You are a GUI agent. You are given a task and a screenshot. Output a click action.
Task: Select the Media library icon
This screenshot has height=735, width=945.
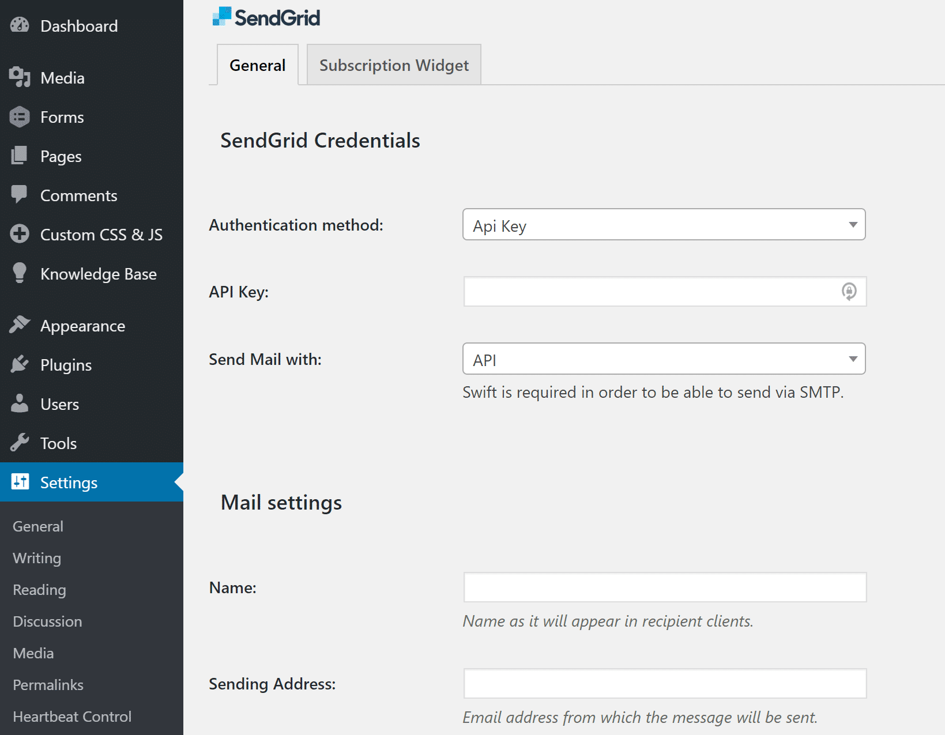pos(19,77)
